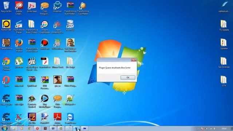The height and width of the screenshot is (131, 233).
Task: Open the taskbar clock showing 14:14
Action: coord(224,128)
